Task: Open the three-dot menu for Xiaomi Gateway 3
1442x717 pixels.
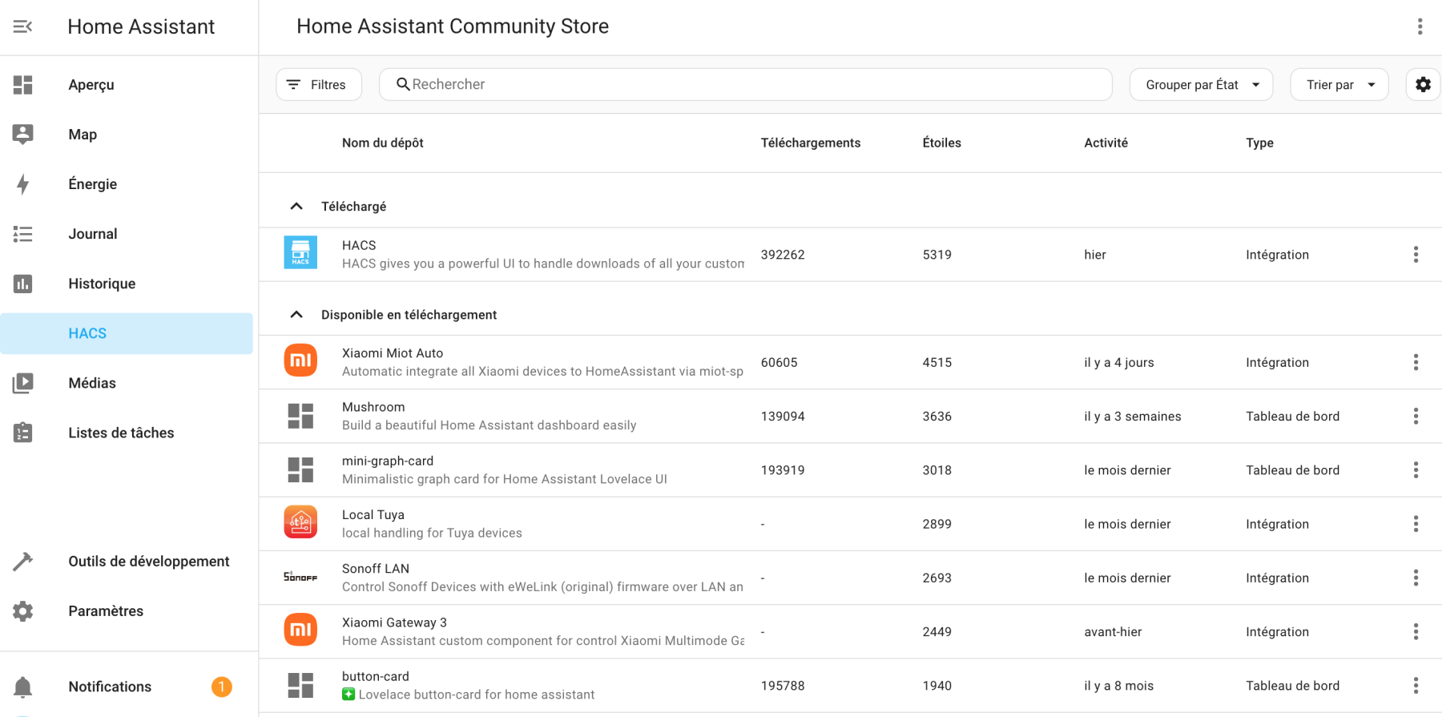Action: pyautogui.click(x=1416, y=631)
